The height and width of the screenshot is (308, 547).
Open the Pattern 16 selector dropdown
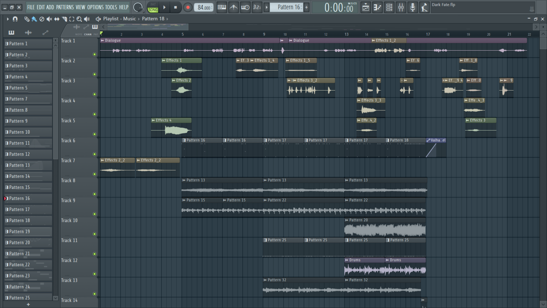286,7
